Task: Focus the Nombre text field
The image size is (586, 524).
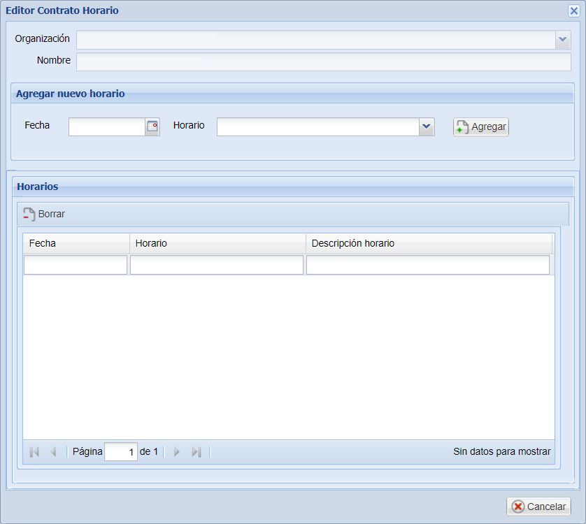Action: tap(323, 62)
